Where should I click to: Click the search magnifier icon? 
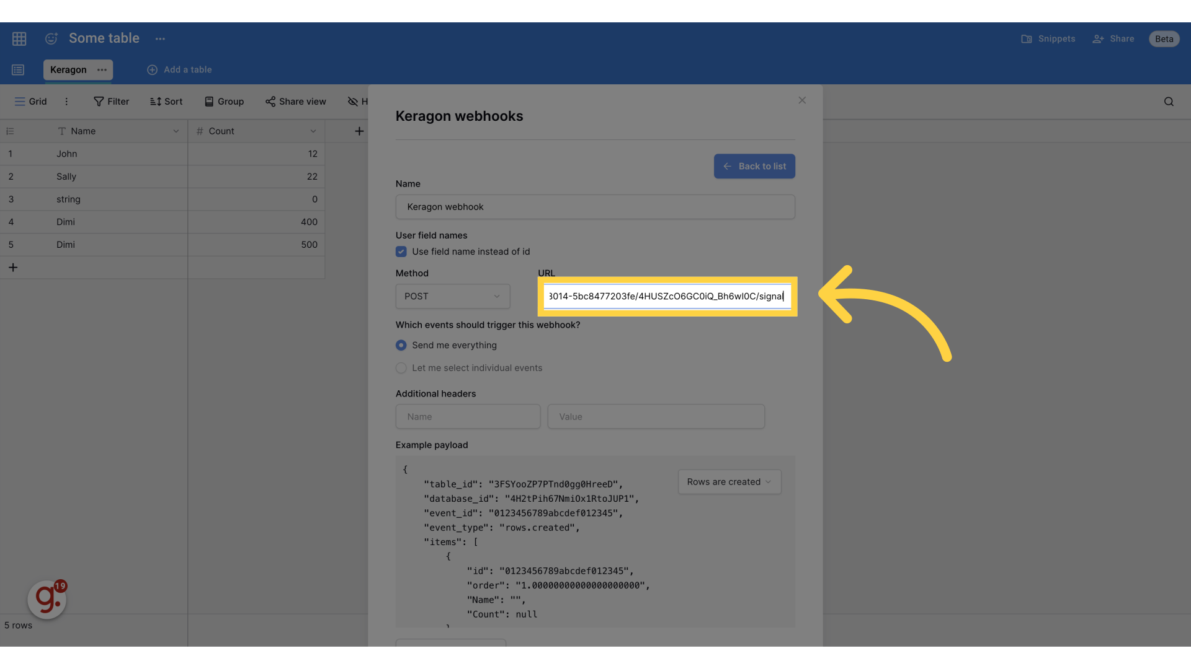[x=1169, y=102]
